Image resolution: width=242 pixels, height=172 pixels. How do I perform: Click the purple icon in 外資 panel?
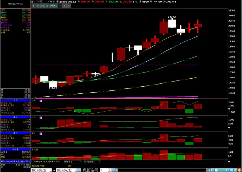pos(41,101)
